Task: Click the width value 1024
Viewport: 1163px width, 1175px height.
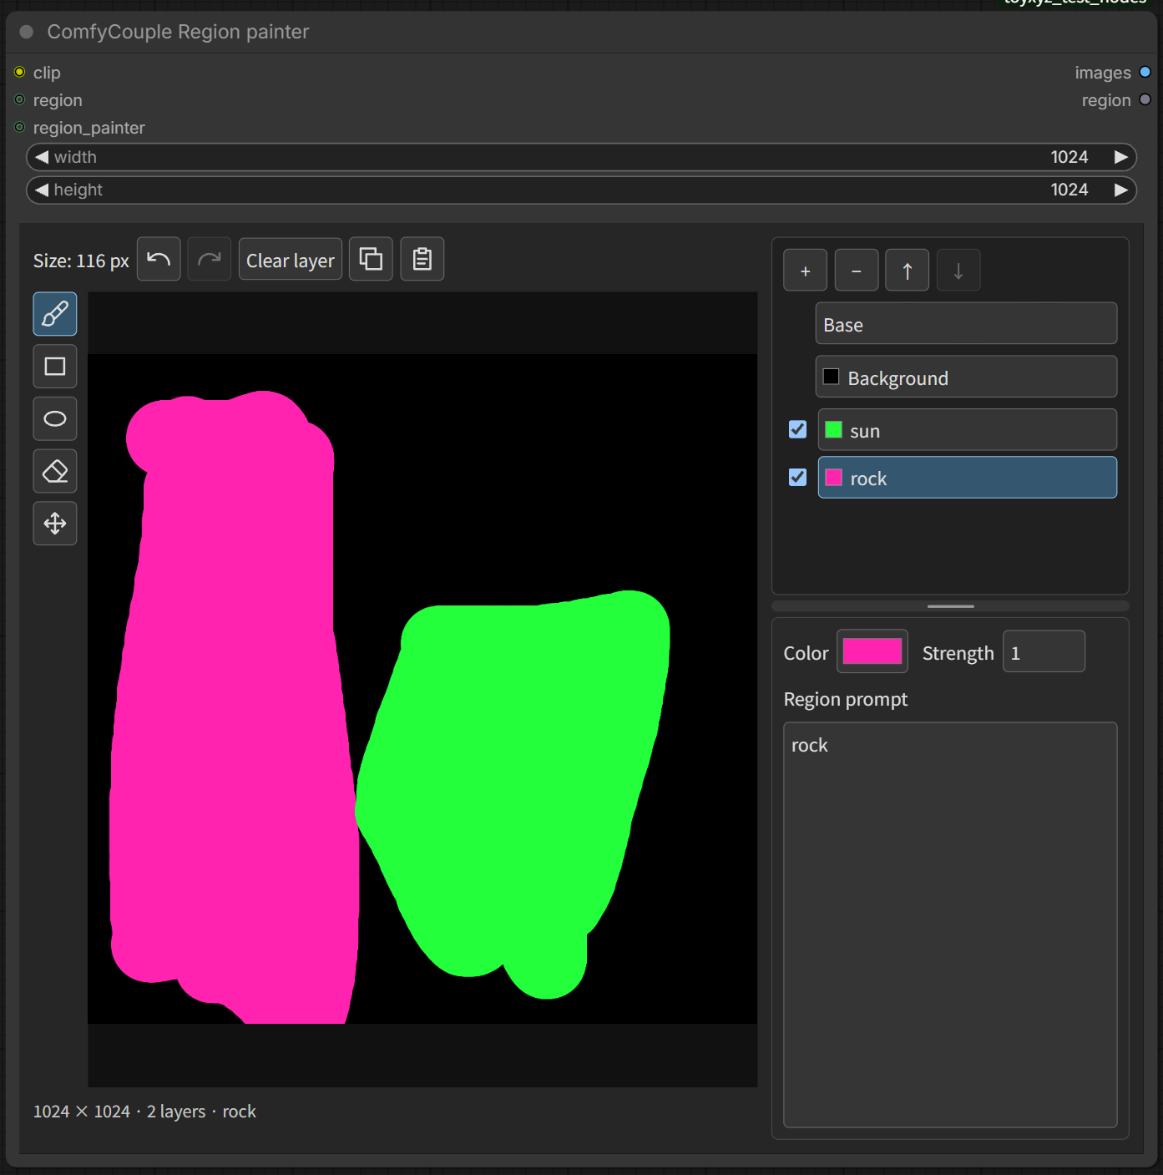Action: 1069,157
